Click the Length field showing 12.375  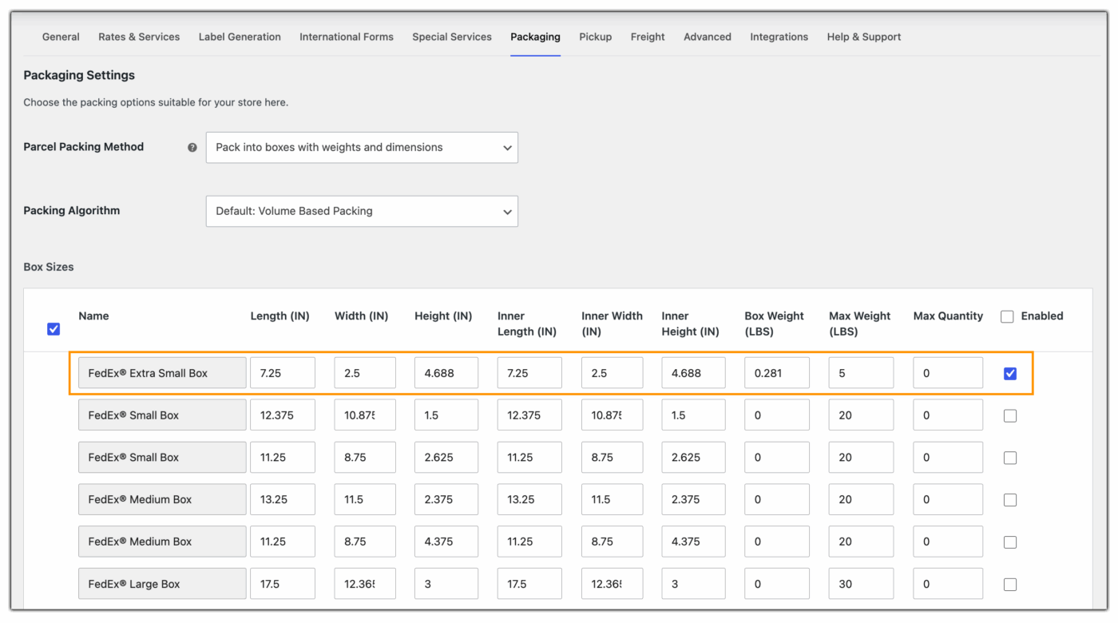[x=283, y=415]
